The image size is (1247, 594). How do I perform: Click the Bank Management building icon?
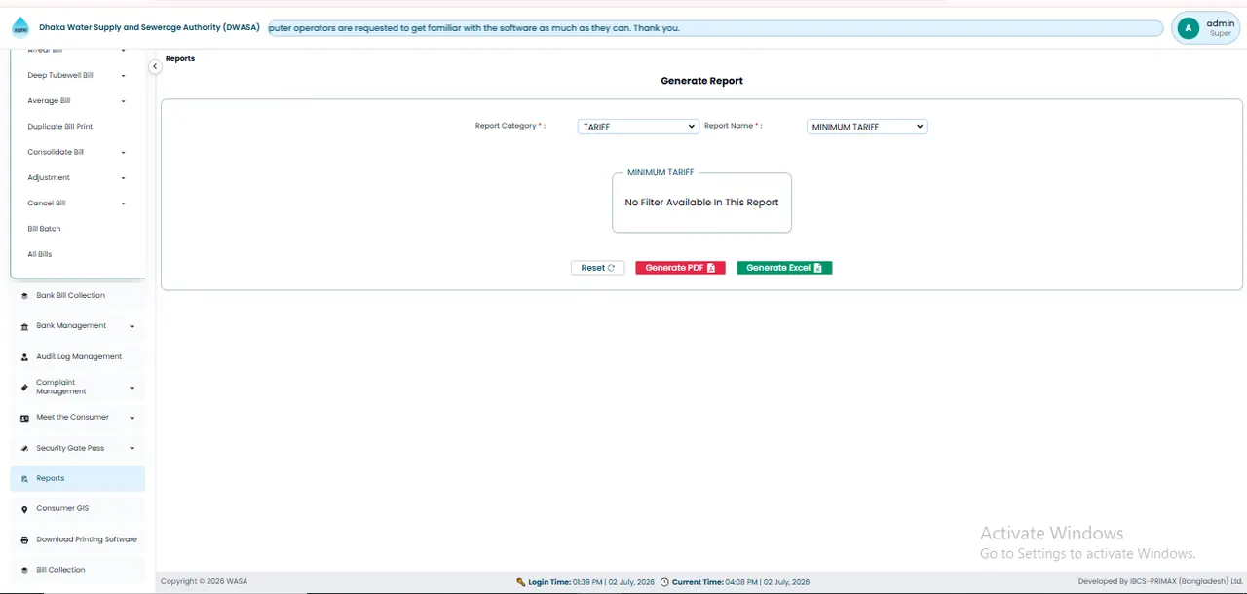click(x=24, y=326)
